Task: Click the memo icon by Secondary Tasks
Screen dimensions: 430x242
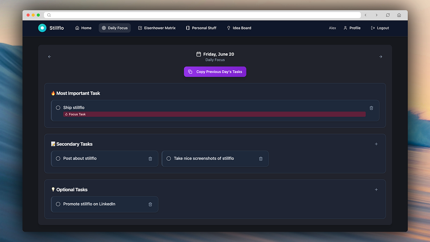Action: pos(53,144)
